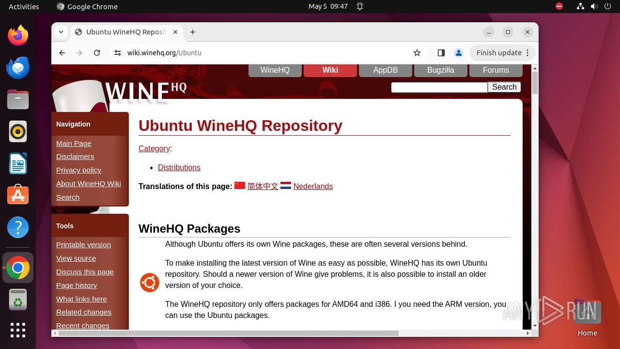This screenshot has height=349, width=620.
Task: Click the Ubuntu logo image in article
Action: pos(150,283)
